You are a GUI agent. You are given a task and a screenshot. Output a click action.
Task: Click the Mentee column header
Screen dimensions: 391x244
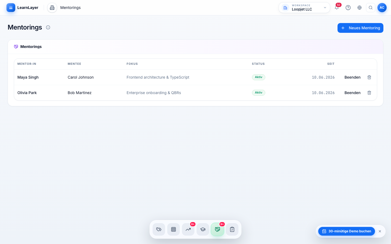[74, 64]
